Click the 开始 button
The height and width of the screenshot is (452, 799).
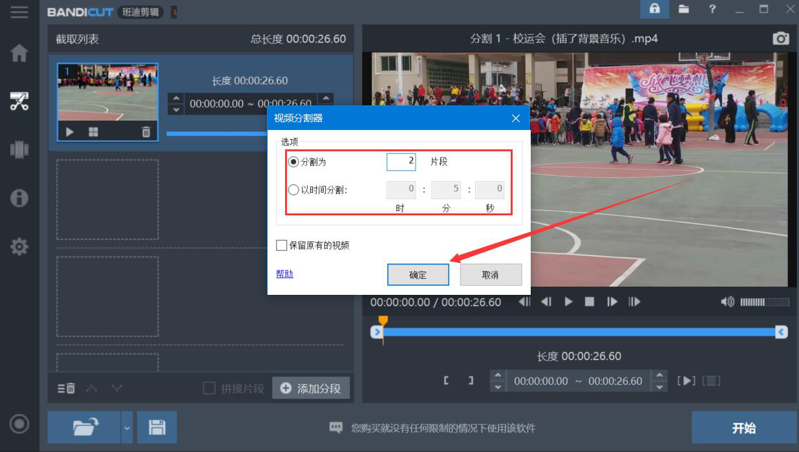[744, 428]
